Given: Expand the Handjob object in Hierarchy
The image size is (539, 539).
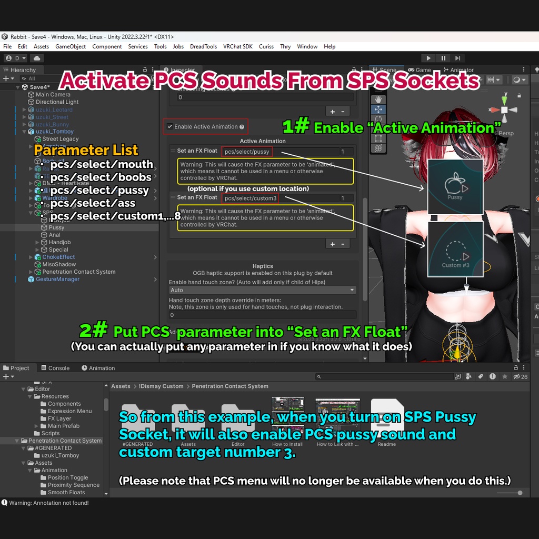Looking at the screenshot, I should click(37, 242).
